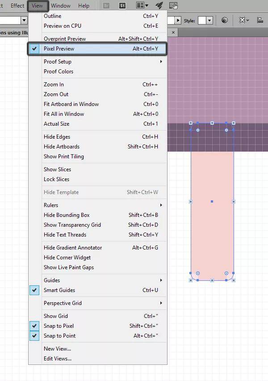268x381 pixels.
Task: Select Proof Colors
Action: click(97, 72)
